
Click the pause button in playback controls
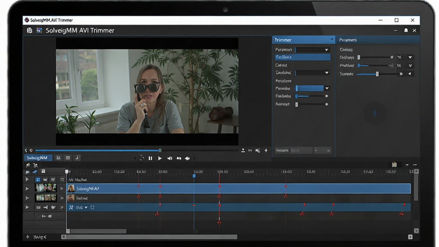[x=150, y=159]
